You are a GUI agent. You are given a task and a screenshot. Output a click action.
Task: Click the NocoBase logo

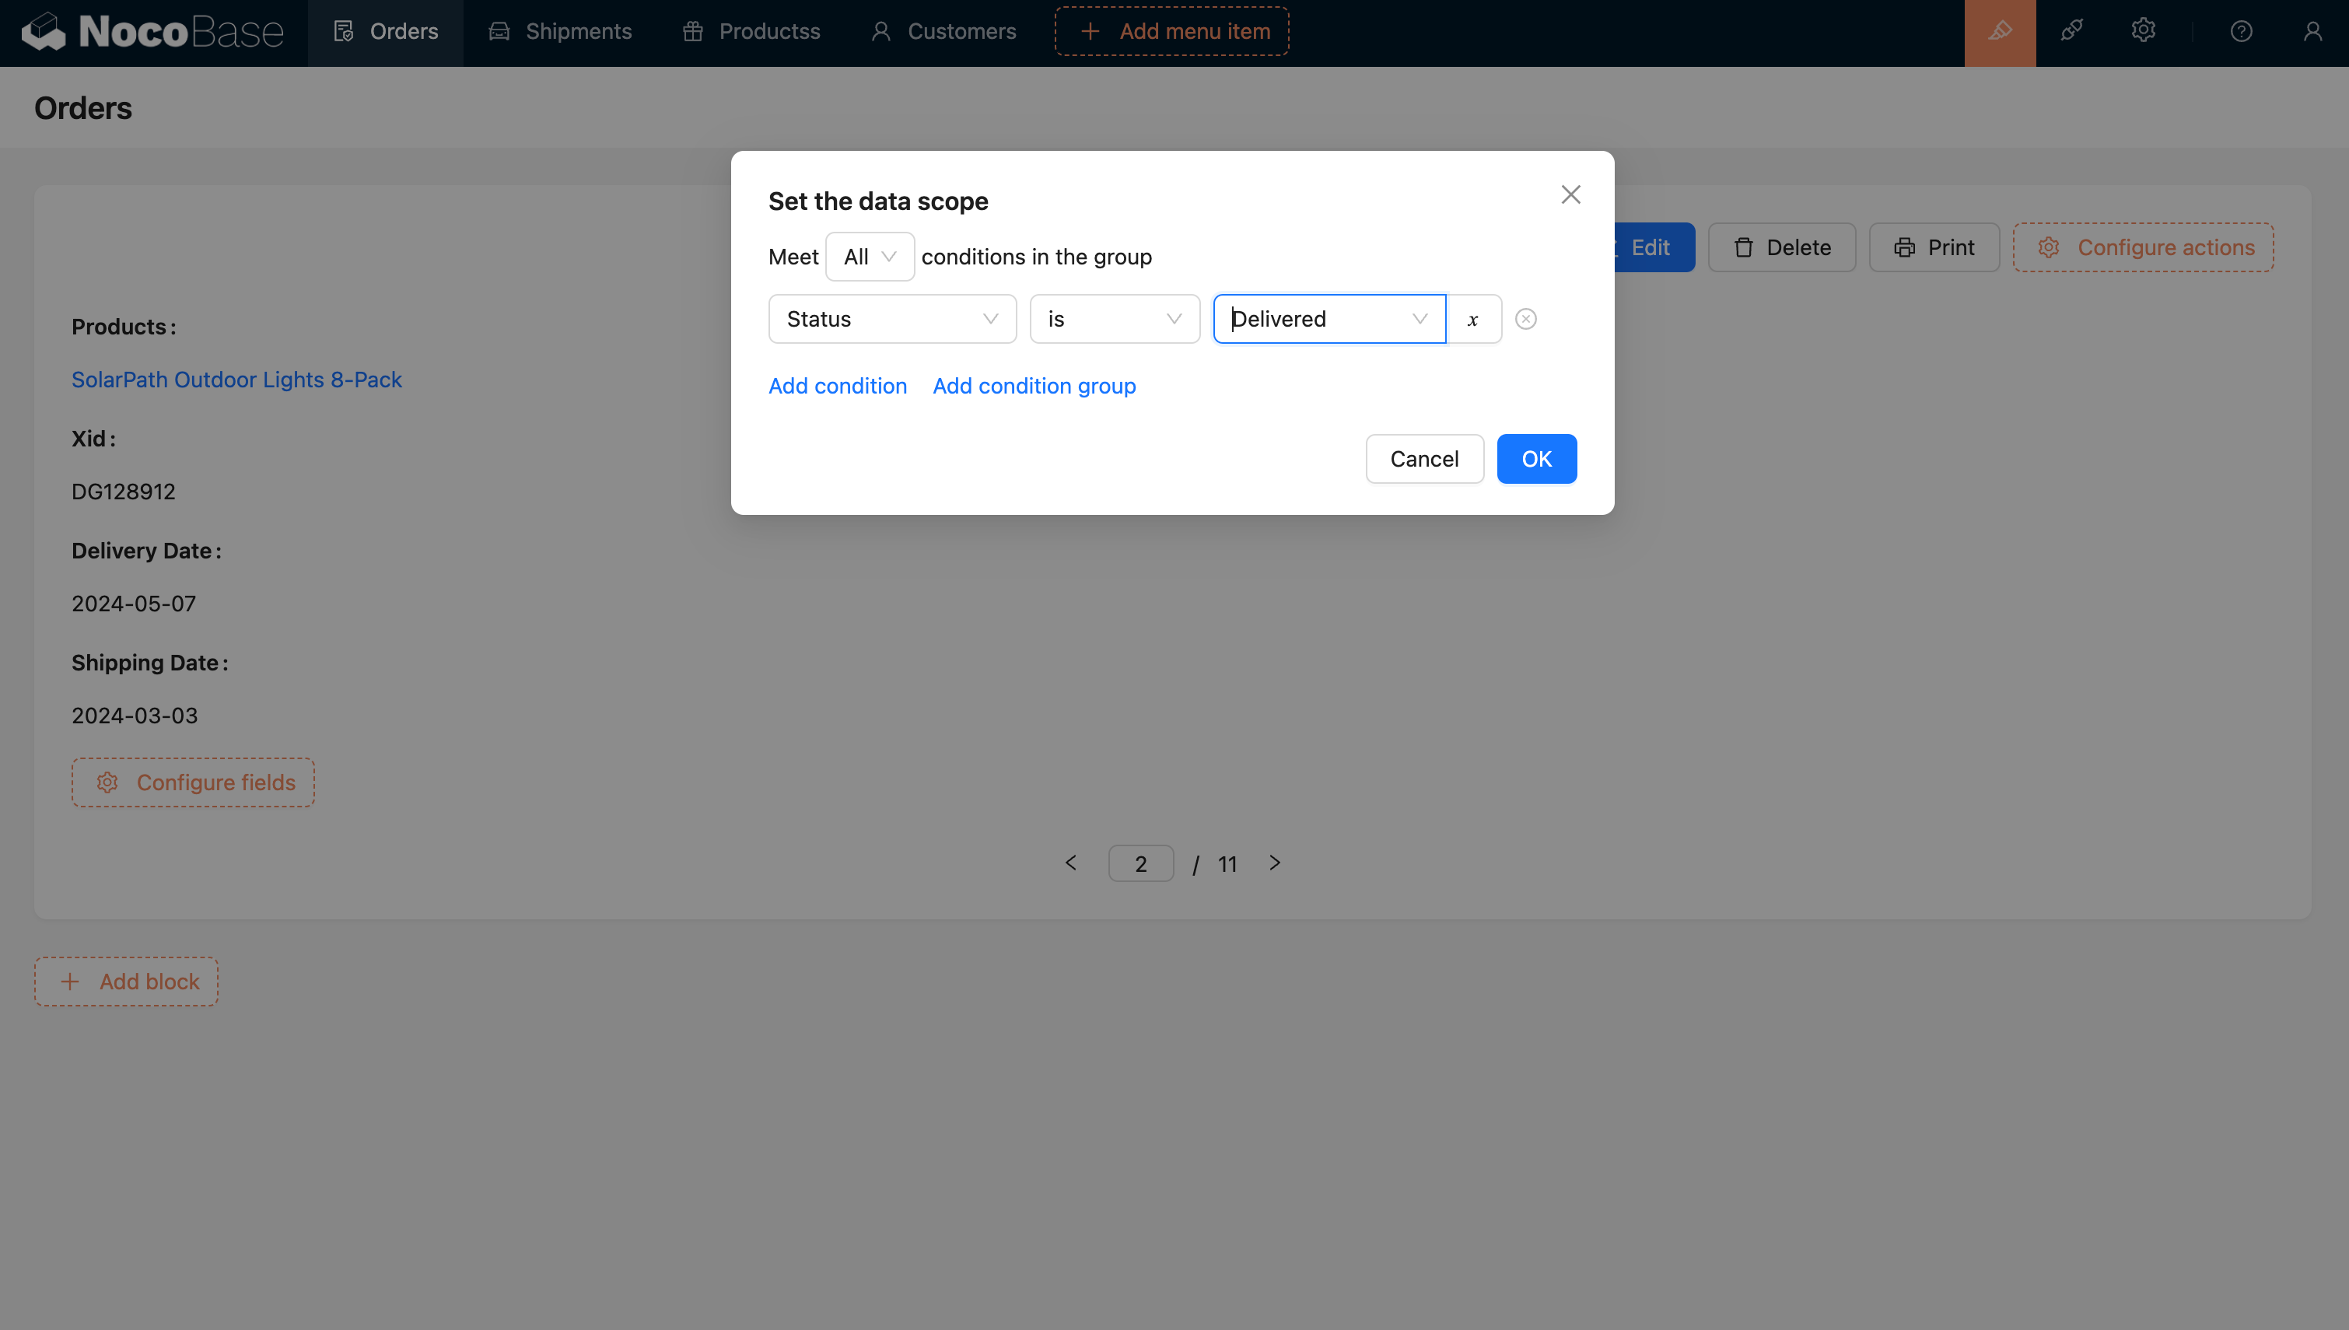pyautogui.click(x=152, y=32)
